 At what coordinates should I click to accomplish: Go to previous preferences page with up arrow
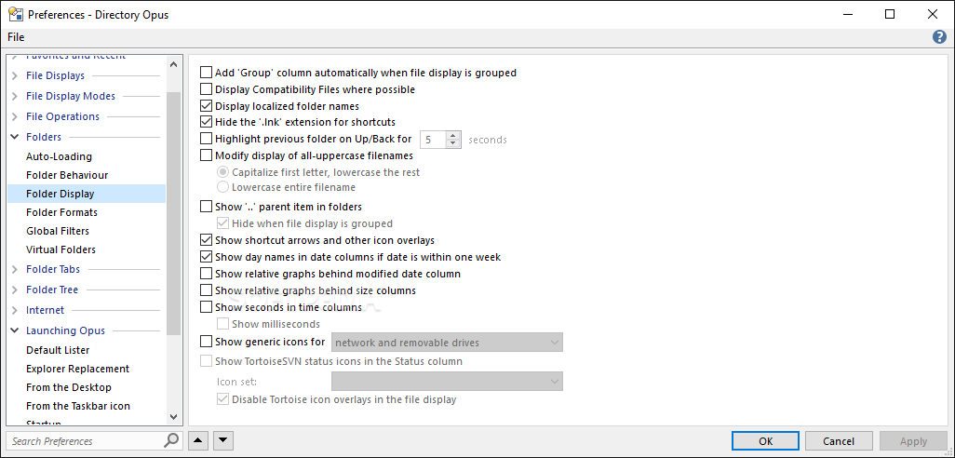(198, 440)
